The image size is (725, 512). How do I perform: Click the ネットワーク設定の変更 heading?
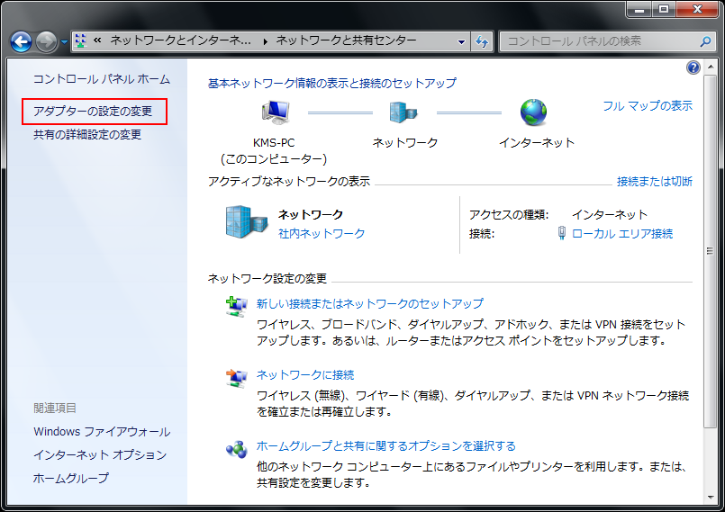[267, 278]
